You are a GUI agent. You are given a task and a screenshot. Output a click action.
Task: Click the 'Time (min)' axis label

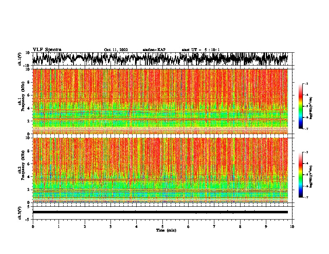point(166,230)
